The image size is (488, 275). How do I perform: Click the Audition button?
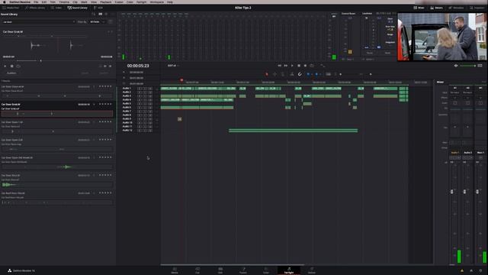11,73
